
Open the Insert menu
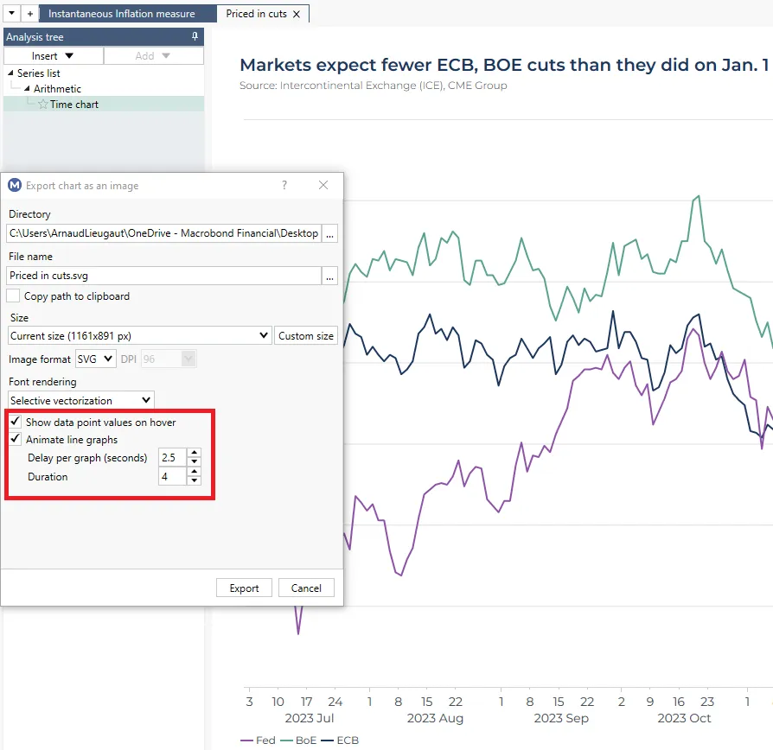tap(54, 55)
